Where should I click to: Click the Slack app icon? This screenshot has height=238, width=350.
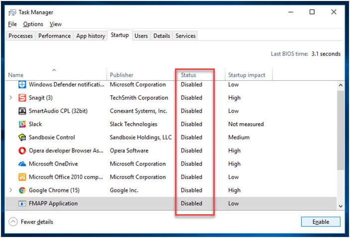pyautogui.click(x=22, y=124)
